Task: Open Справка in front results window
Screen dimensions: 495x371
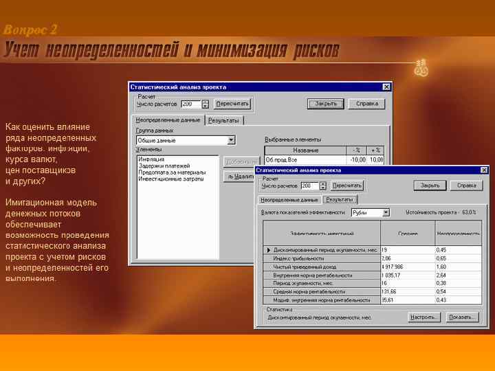Action: (x=467, y=185)
